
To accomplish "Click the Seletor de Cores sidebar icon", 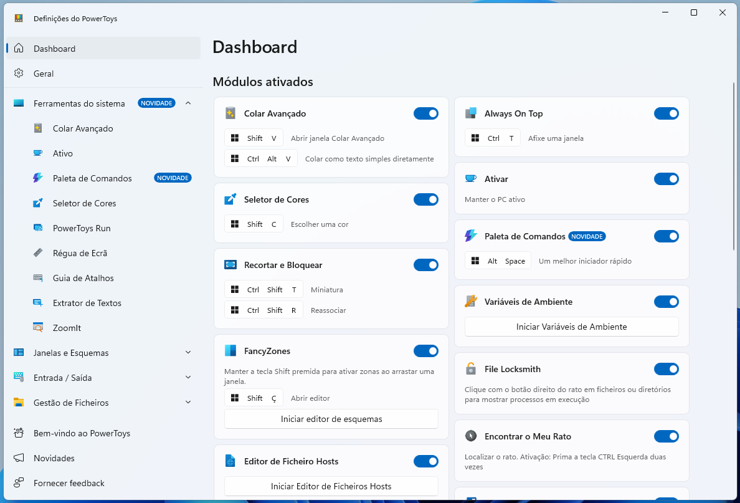I will [x=38, y=203].
